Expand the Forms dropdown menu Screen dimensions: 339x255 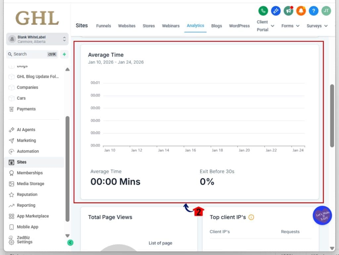(290, 26)
